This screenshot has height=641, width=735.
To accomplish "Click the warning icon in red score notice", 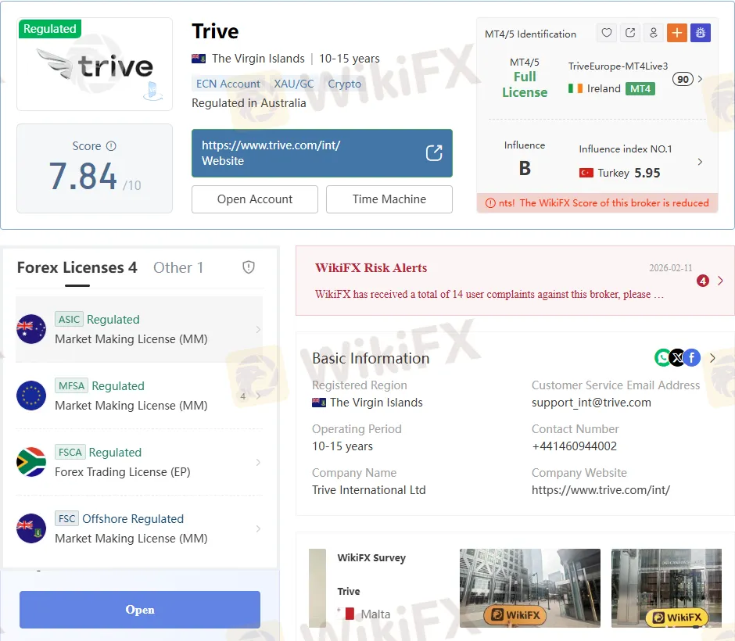I will 490,203.
